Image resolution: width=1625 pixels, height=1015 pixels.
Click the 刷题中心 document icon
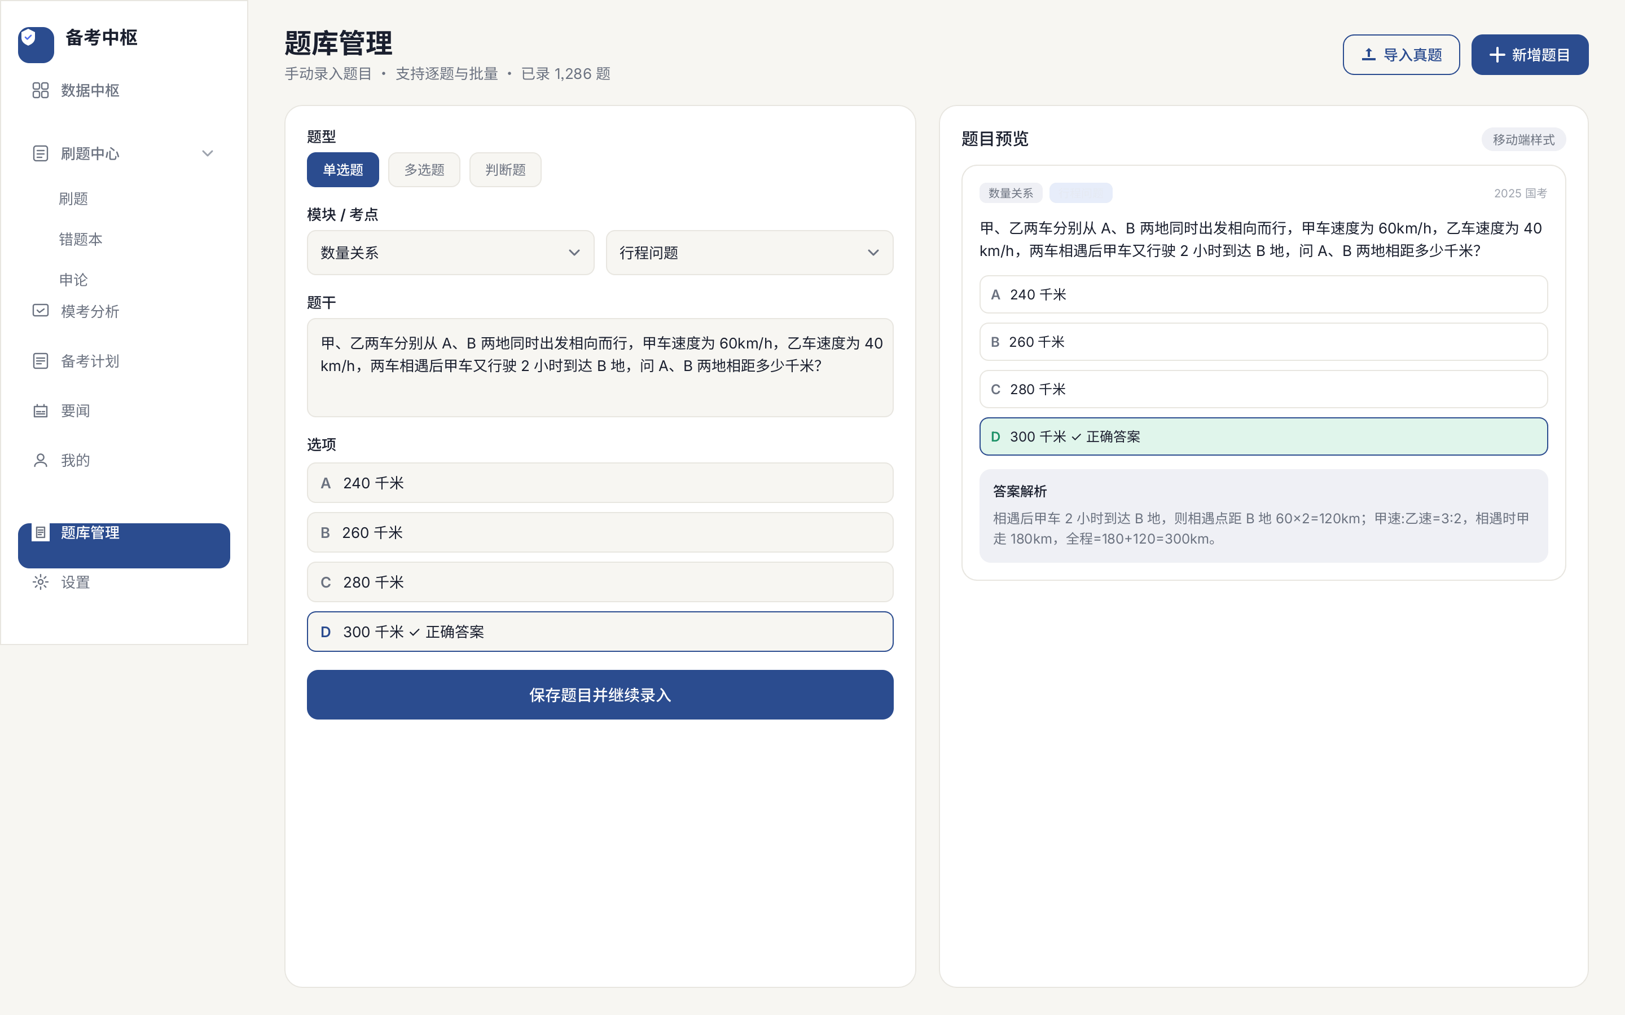point(40,153)
